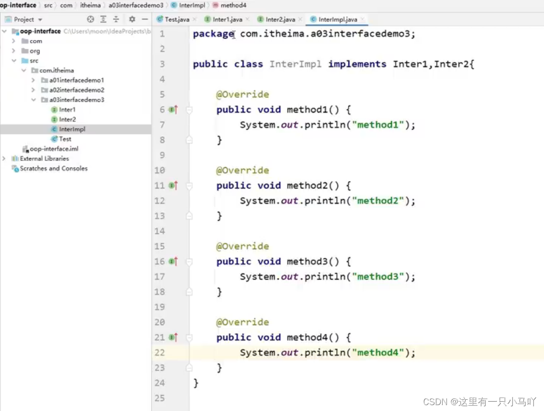
Task: Click the fold end marker on line 23
Action: [189, 367]
